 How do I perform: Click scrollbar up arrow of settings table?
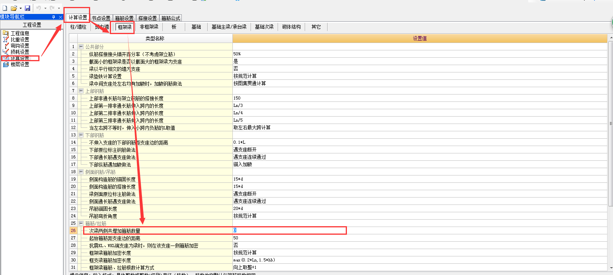pos(611,38)
